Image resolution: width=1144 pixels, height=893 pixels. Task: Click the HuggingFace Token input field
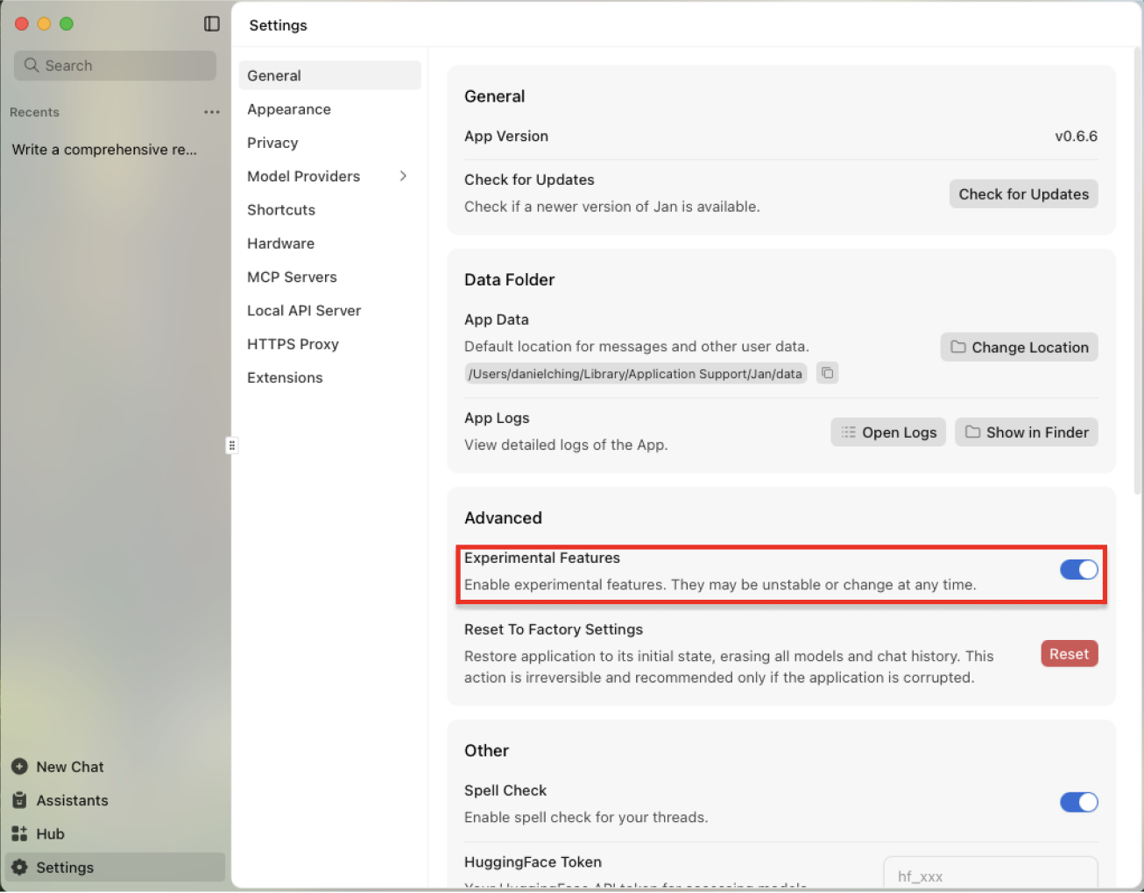[990, 875]
